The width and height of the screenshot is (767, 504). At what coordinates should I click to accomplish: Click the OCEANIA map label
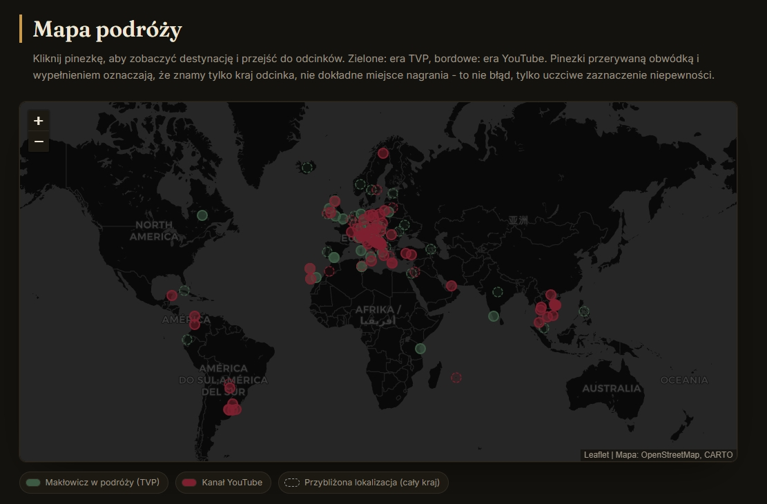point(684,380)
